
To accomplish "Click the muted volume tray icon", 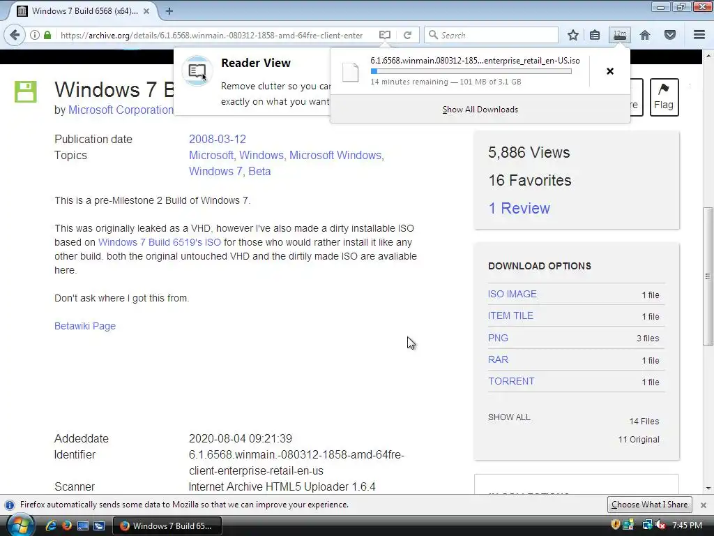I will 660,525.
